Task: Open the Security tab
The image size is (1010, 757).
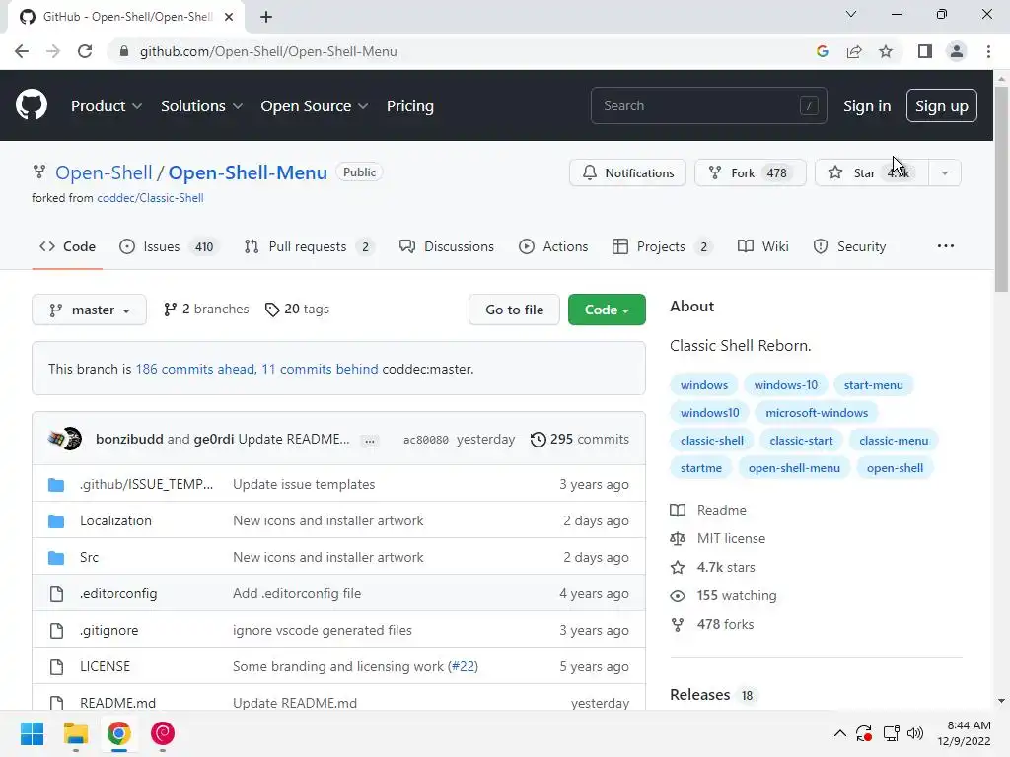Action: pyautogui.click(x=849, y=246)
